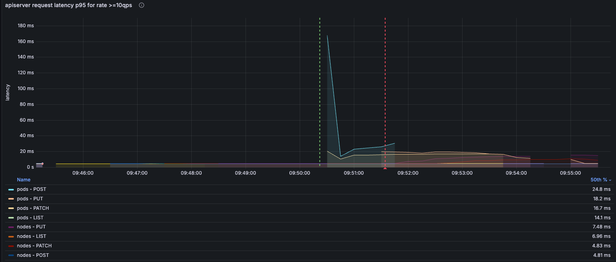
Task: Click the nodes - LIST orange color swatch
Action: (x=11, y=237)
